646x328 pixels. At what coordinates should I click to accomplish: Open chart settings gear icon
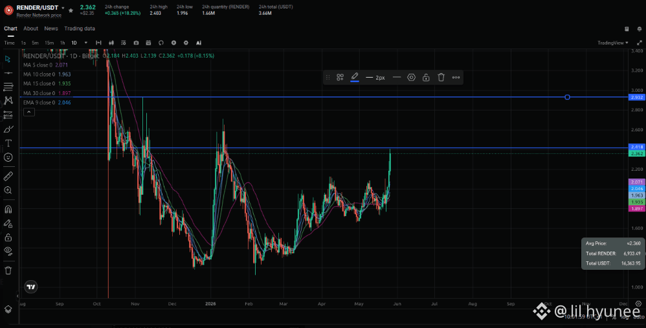point(186,43)
